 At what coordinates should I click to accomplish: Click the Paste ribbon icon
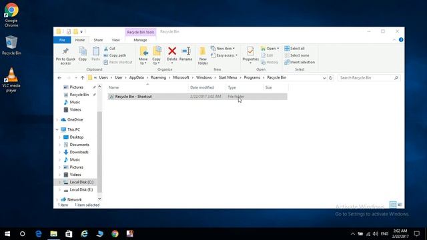95,51
